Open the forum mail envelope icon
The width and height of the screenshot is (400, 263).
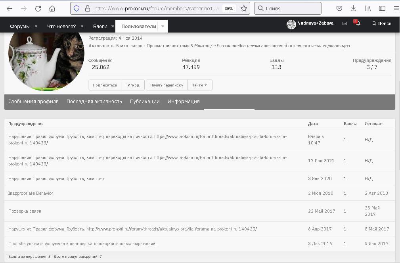pos(344,23)
